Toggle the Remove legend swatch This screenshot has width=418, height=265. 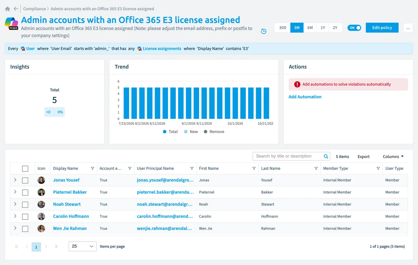click(x=206, y=132)
